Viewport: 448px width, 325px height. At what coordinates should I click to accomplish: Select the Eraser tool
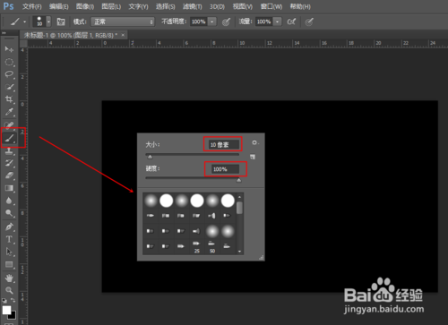tap(9, 175)
